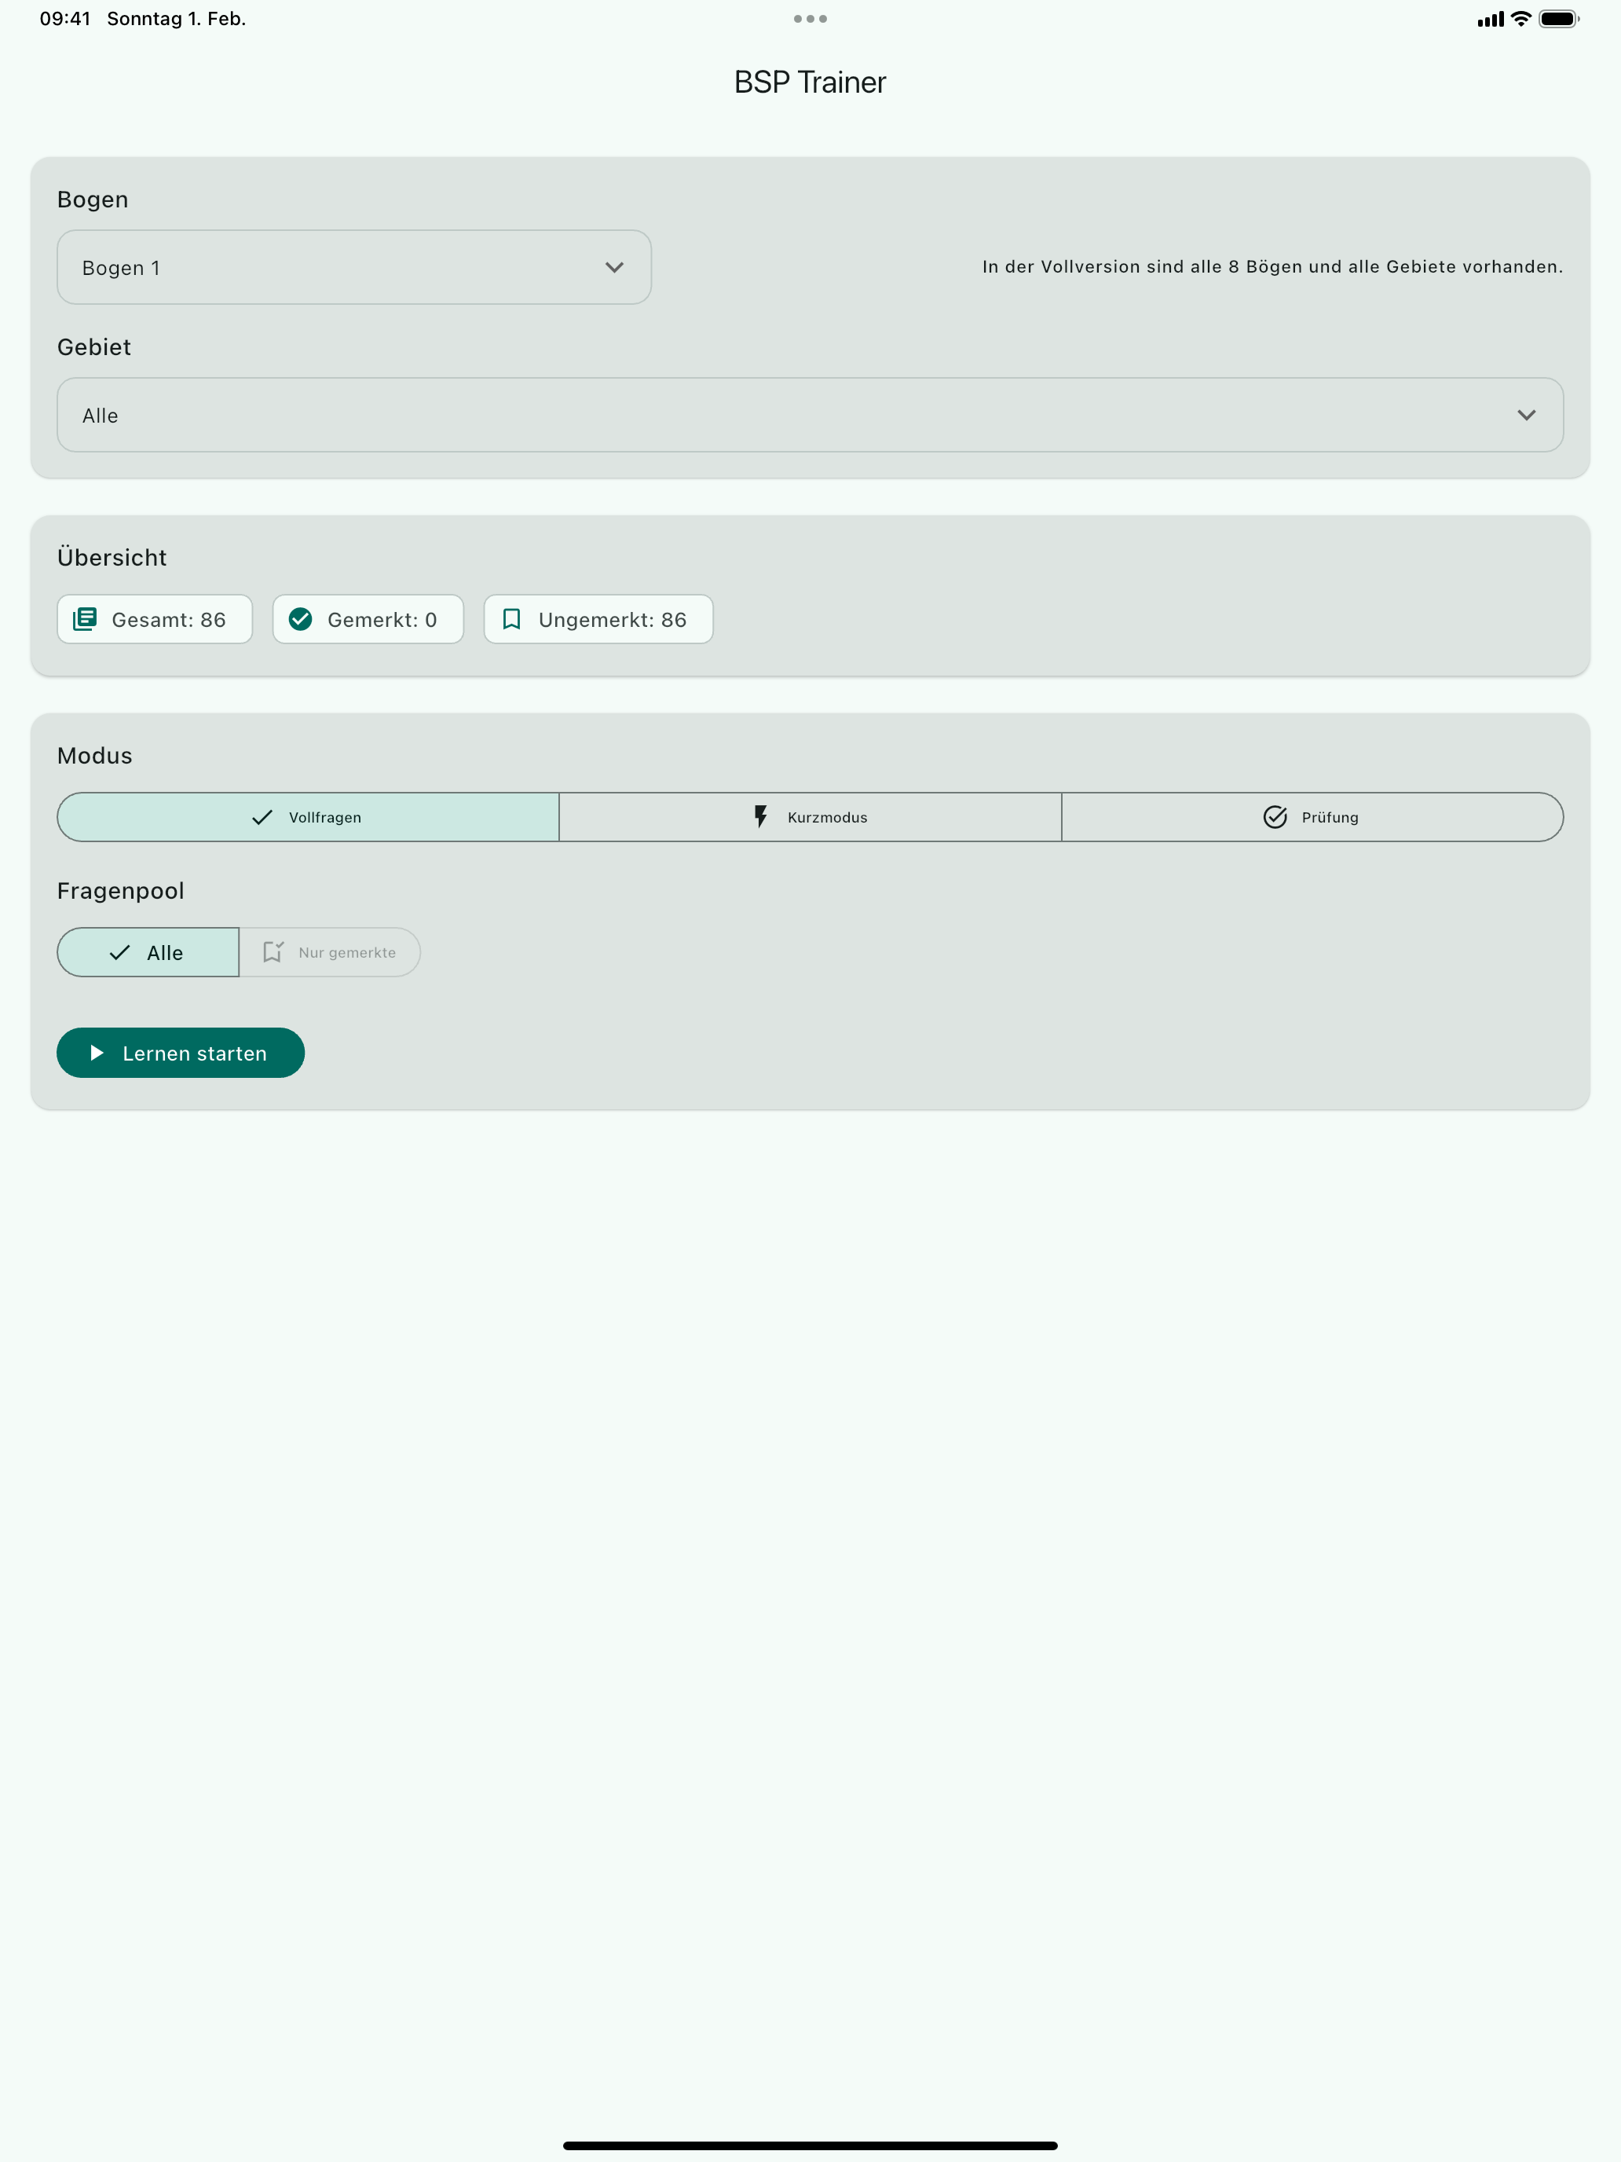This screenshot has width=1621, height=2162.
Task: Click the Vollversion information text
Action: point(1272,266)
